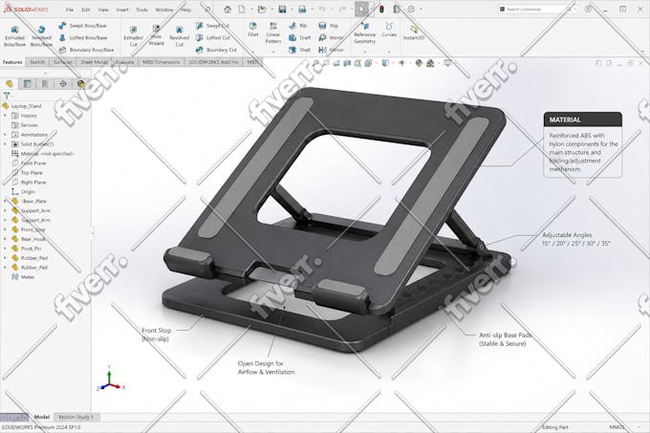
Task: Open the Save button dropdown arrow
Action: click(x=292, y=10)
